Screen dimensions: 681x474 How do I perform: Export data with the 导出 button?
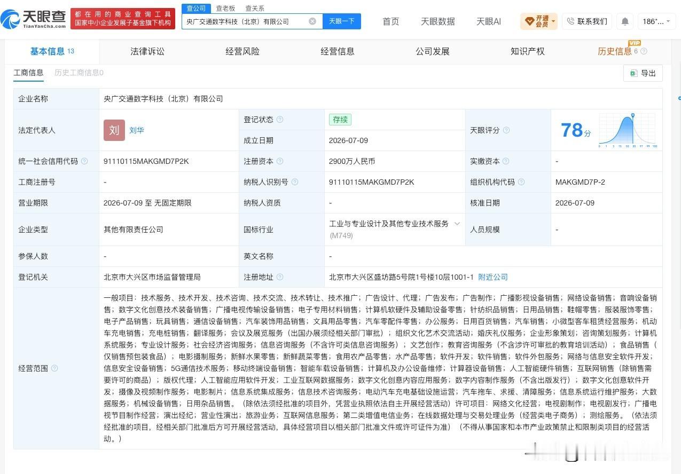pos(643,73)
